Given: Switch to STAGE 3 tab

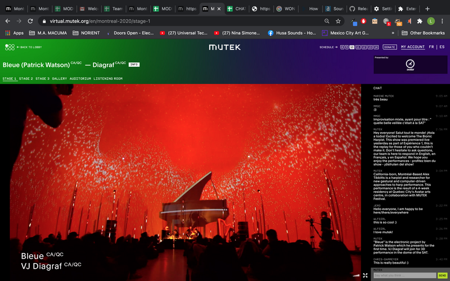Looking at the screenshot, I should 43,79.
